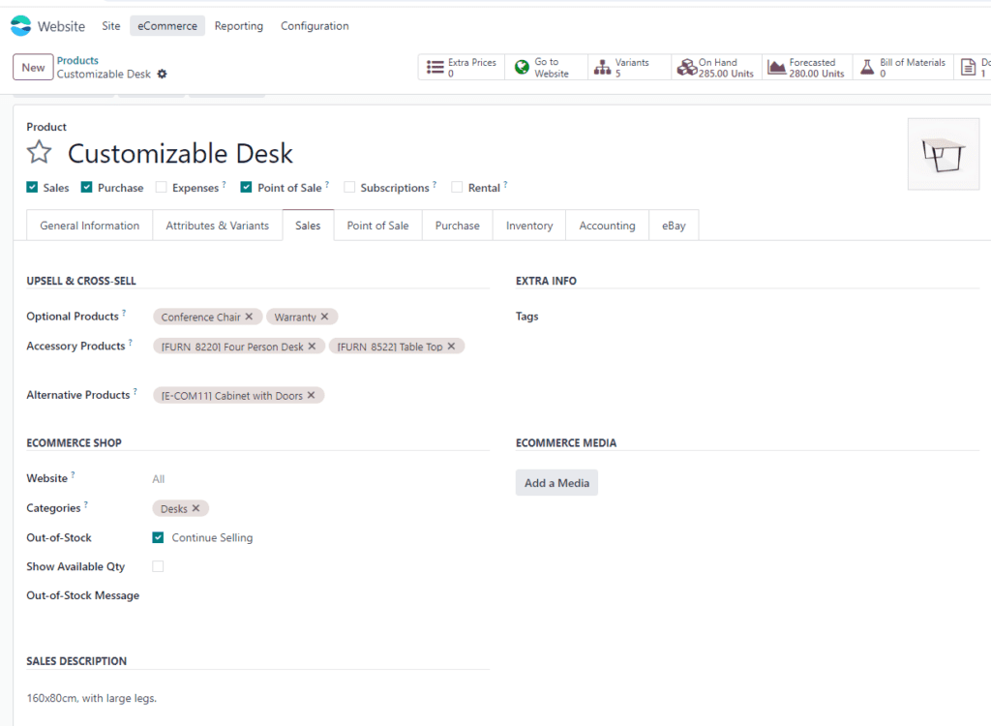The height and width of the screenshot is (726, 991).
Task: Toggle the Expenses checkbox
Action: click(x=162, y=188)
